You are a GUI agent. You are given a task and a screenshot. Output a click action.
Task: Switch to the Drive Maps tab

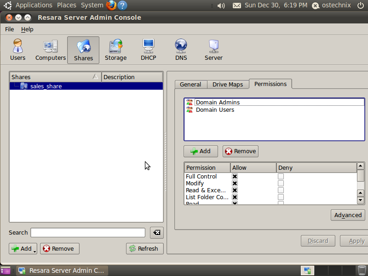[x=227, y=85]
